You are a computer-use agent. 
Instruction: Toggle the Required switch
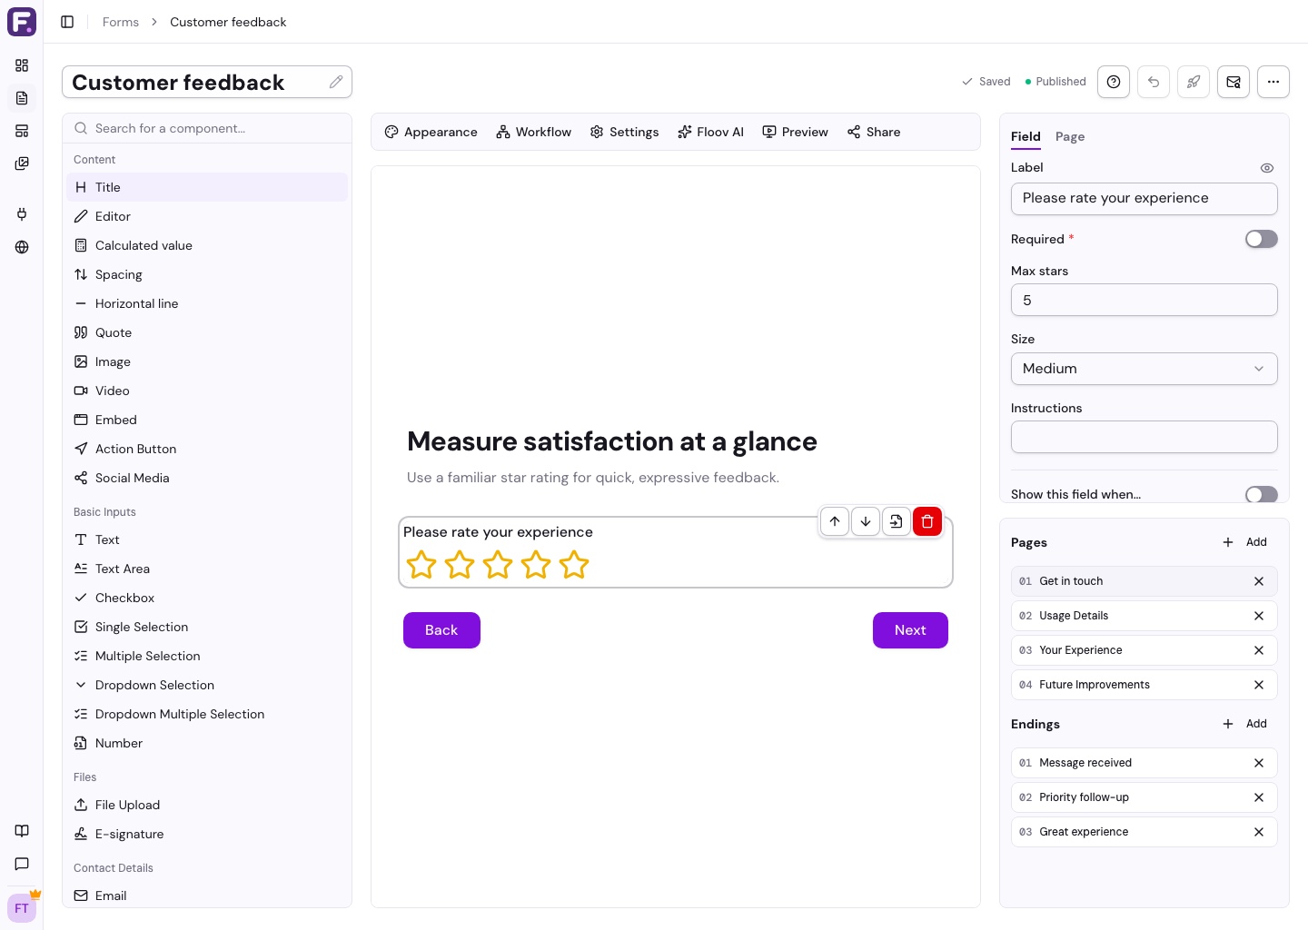(1261, 239)
